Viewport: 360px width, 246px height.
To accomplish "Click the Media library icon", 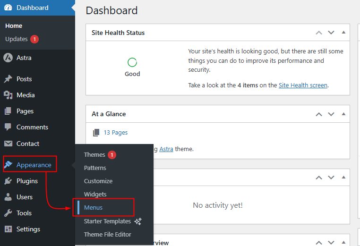I will (8, 95).
